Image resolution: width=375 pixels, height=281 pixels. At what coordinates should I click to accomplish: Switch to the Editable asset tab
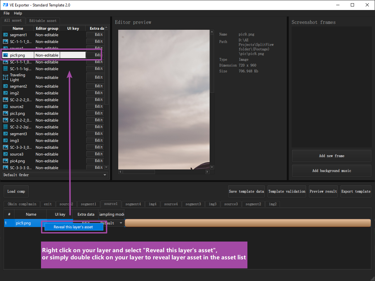(x=43, y=21)
